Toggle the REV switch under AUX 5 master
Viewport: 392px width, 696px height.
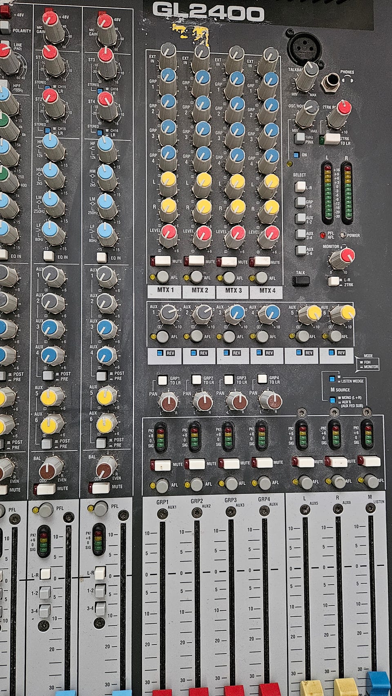click(x=299, y=352)
